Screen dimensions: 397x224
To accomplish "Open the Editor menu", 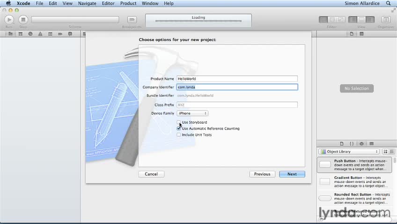I will (108, 3).
